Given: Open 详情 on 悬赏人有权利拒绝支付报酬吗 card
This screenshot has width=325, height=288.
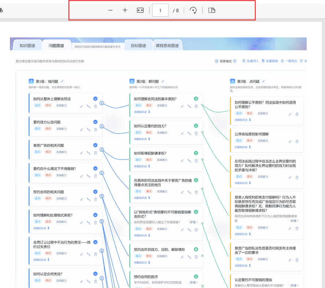Looking at the screenshot, I should click(294, 221).
